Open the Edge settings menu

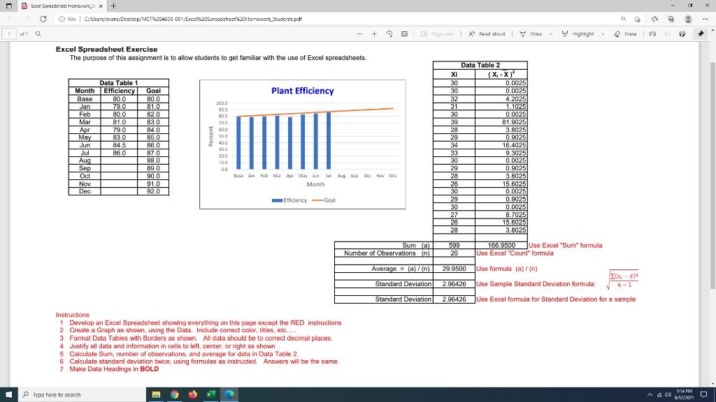706,19
